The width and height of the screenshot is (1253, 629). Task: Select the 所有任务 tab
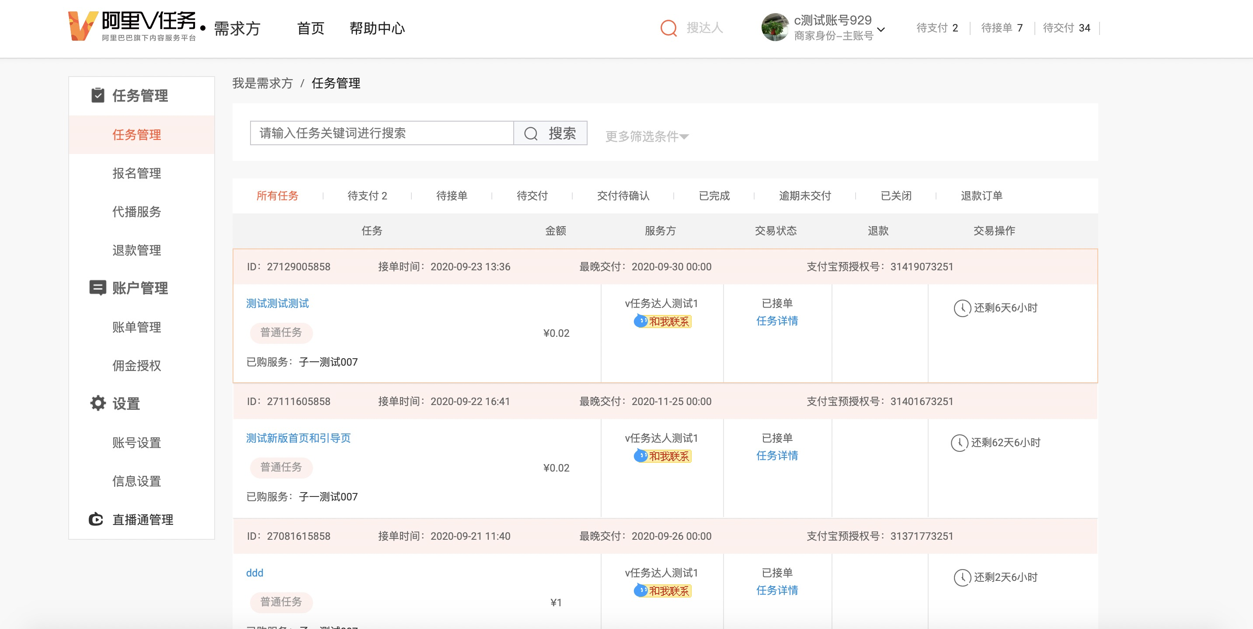277,196
